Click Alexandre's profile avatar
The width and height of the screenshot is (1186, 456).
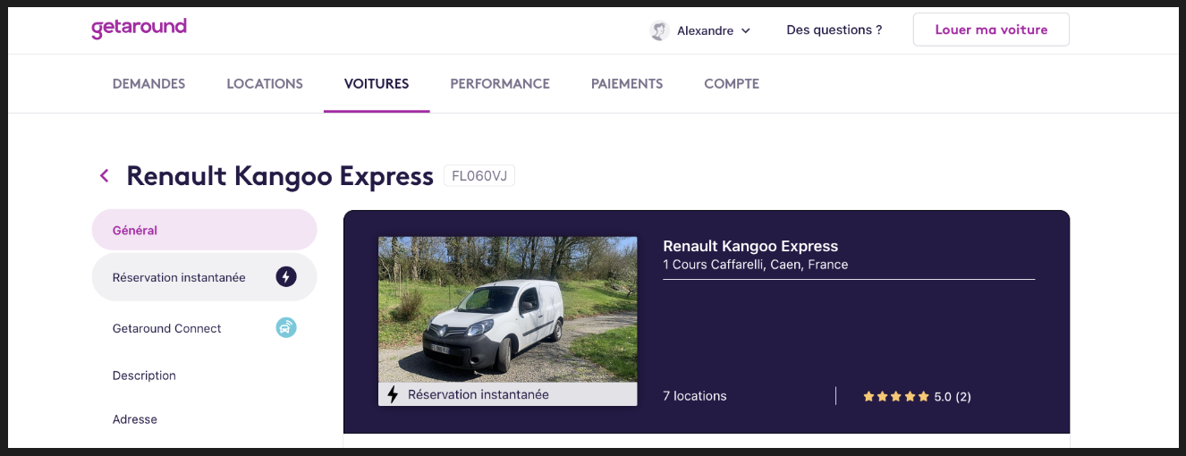659,30
